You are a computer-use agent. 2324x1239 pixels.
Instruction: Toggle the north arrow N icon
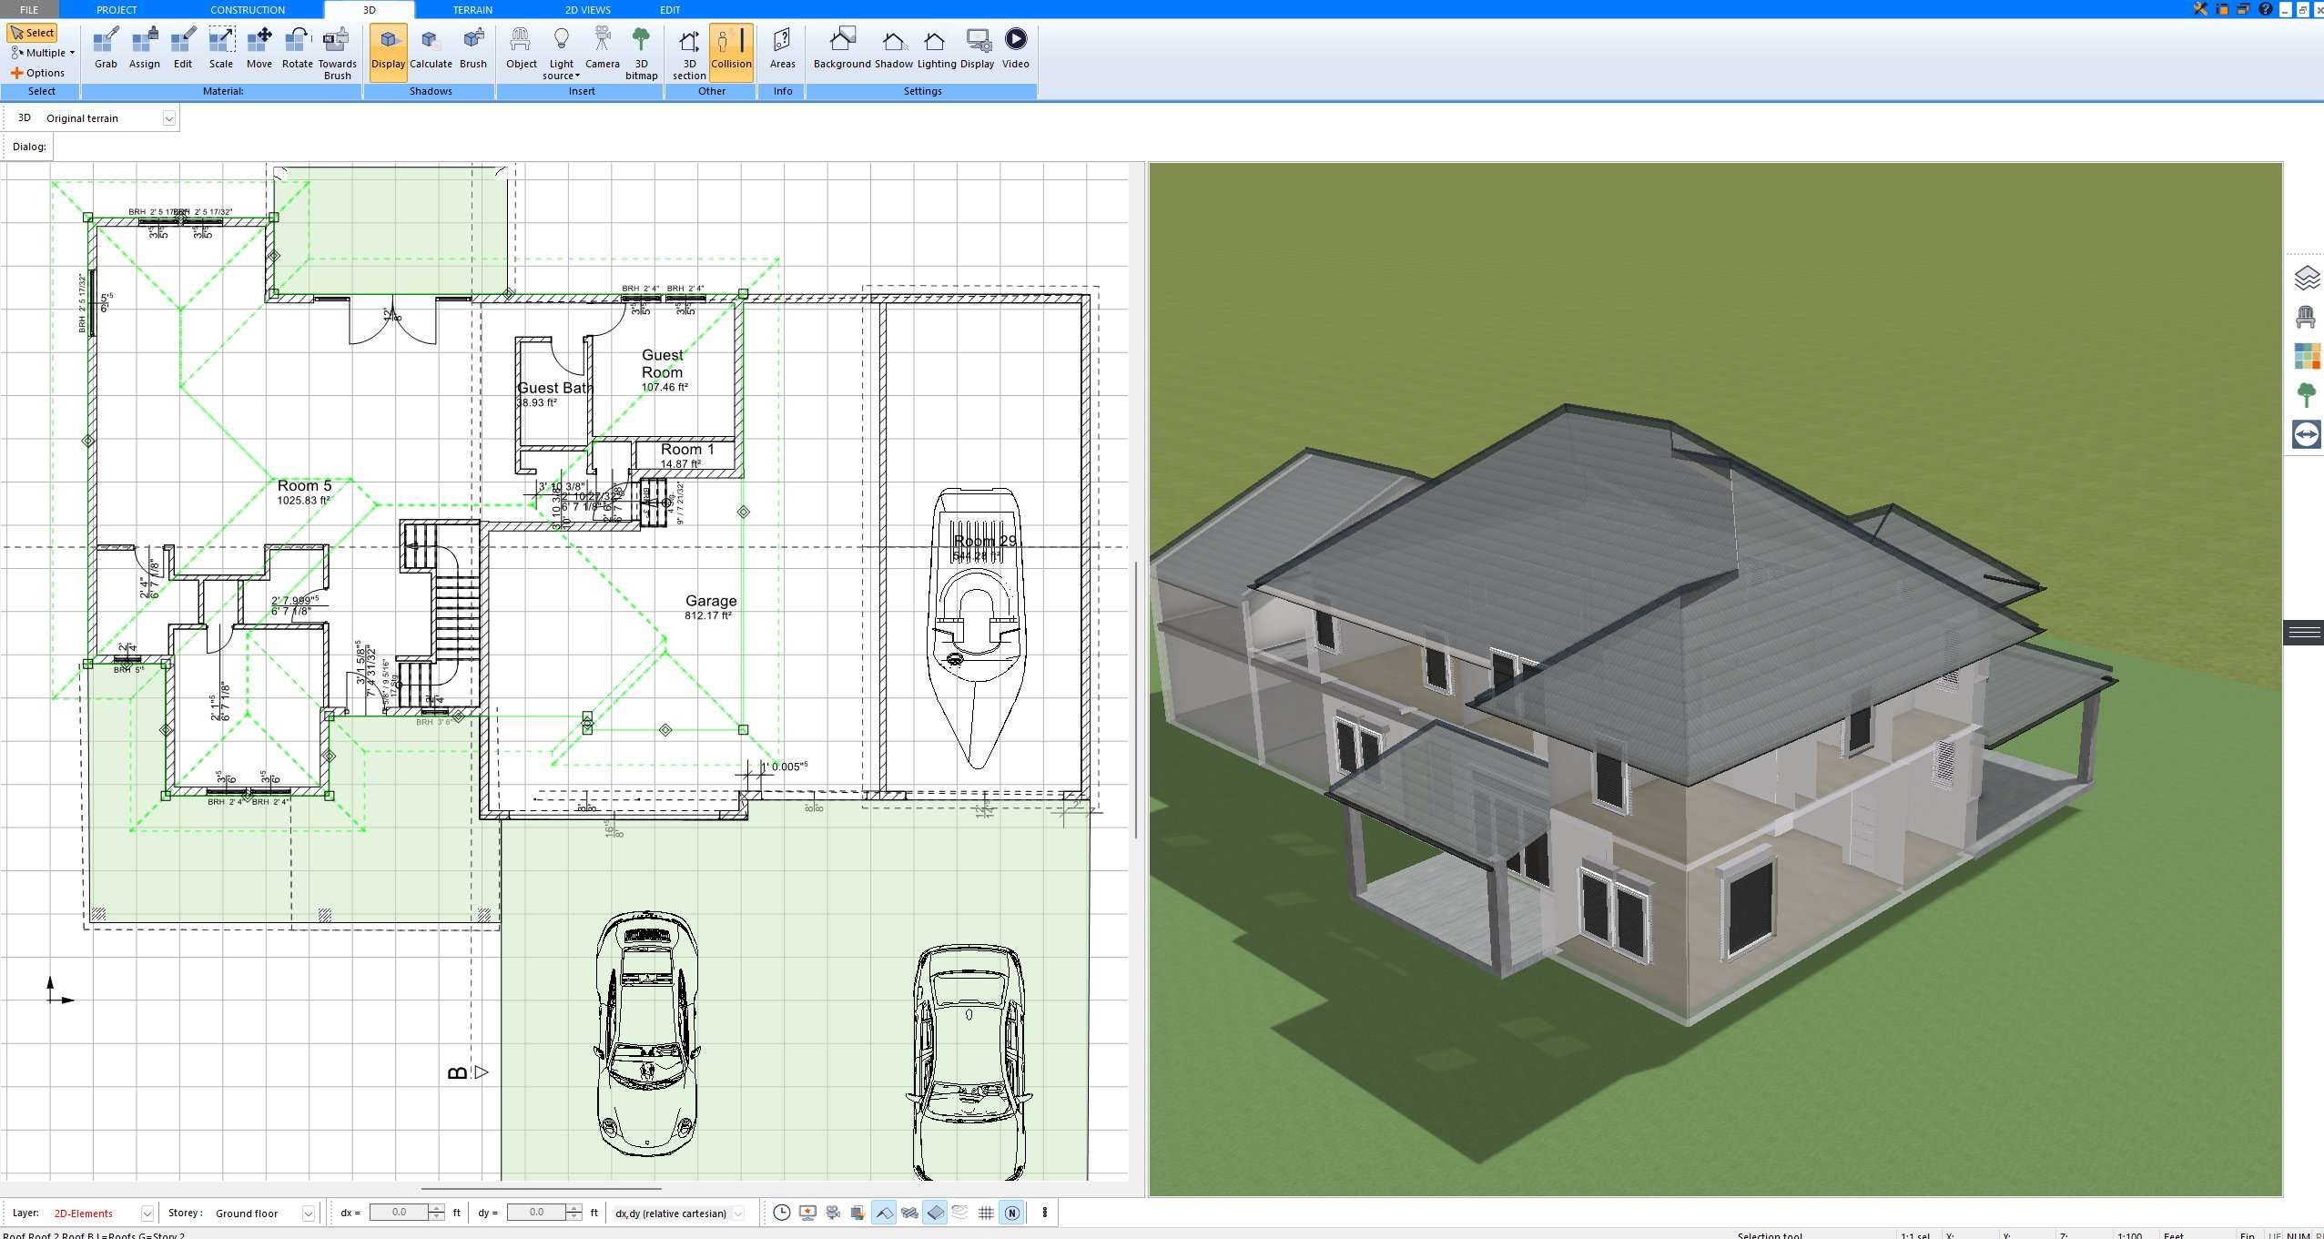coord(1011,1213)
